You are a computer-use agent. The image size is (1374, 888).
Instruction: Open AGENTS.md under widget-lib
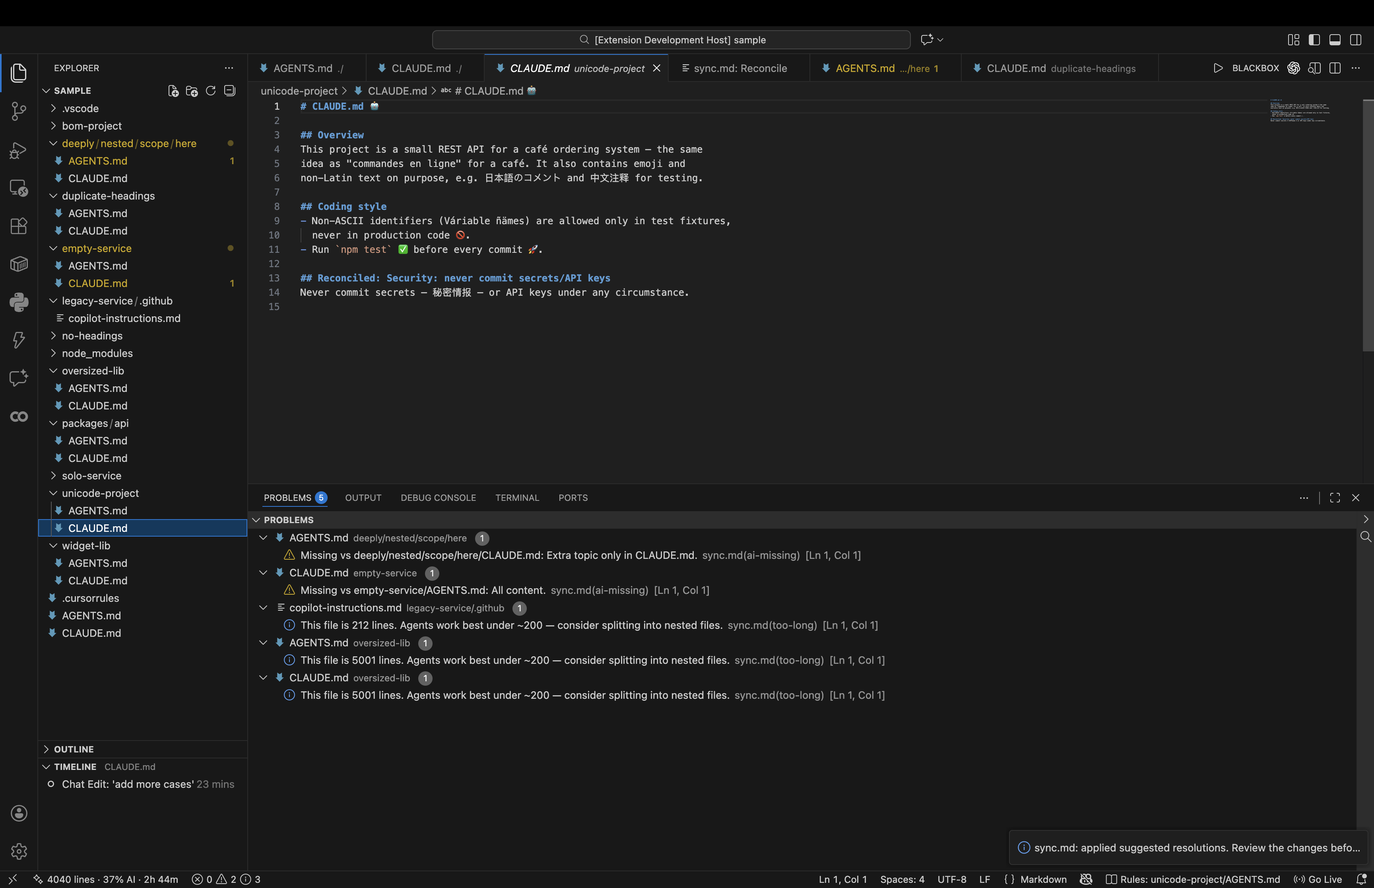tap(142, 563)
